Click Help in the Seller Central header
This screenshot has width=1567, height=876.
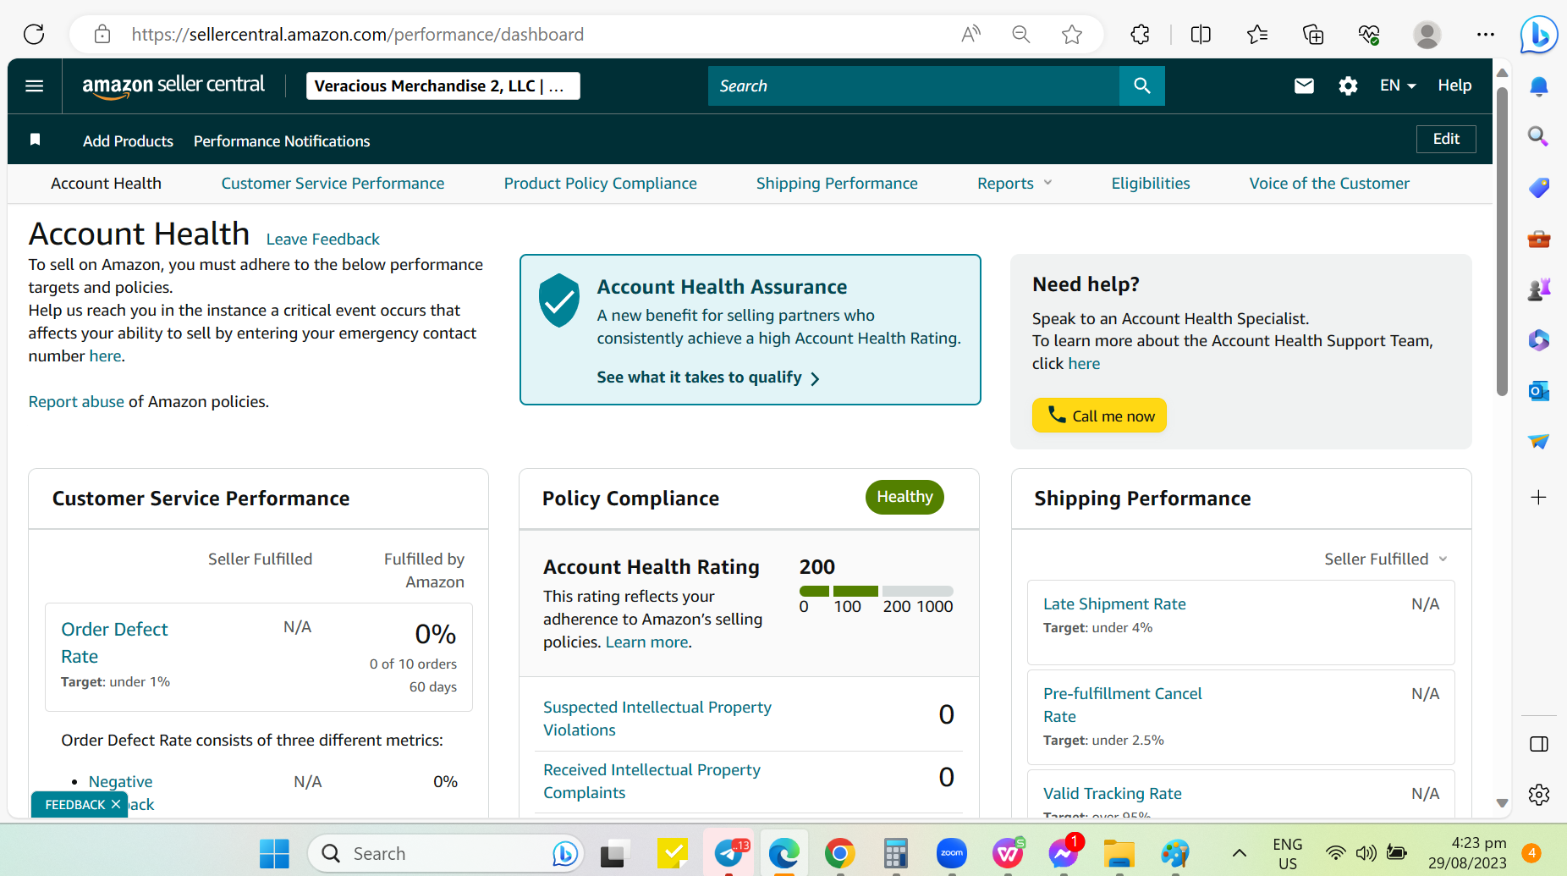pyautogui.click(x=1454, y=85)
